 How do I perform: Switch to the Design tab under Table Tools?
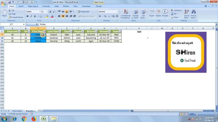[x=99, y=6]
